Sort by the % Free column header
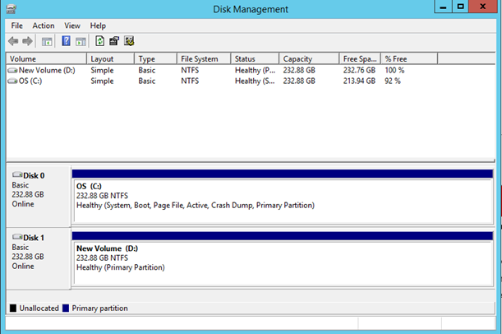 [x=409, y=59]
